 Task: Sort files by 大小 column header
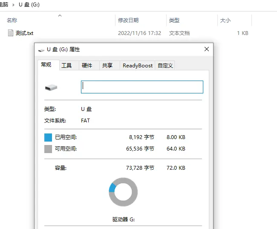(x=225, y=20)
